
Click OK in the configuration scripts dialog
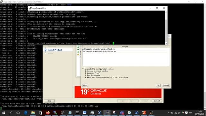click(158, 85)
